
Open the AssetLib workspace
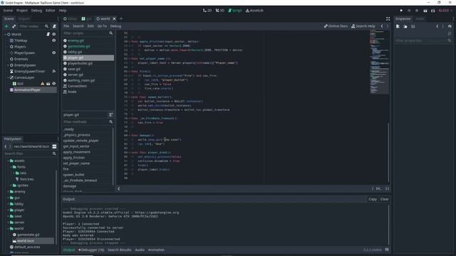tap(254, 11)
